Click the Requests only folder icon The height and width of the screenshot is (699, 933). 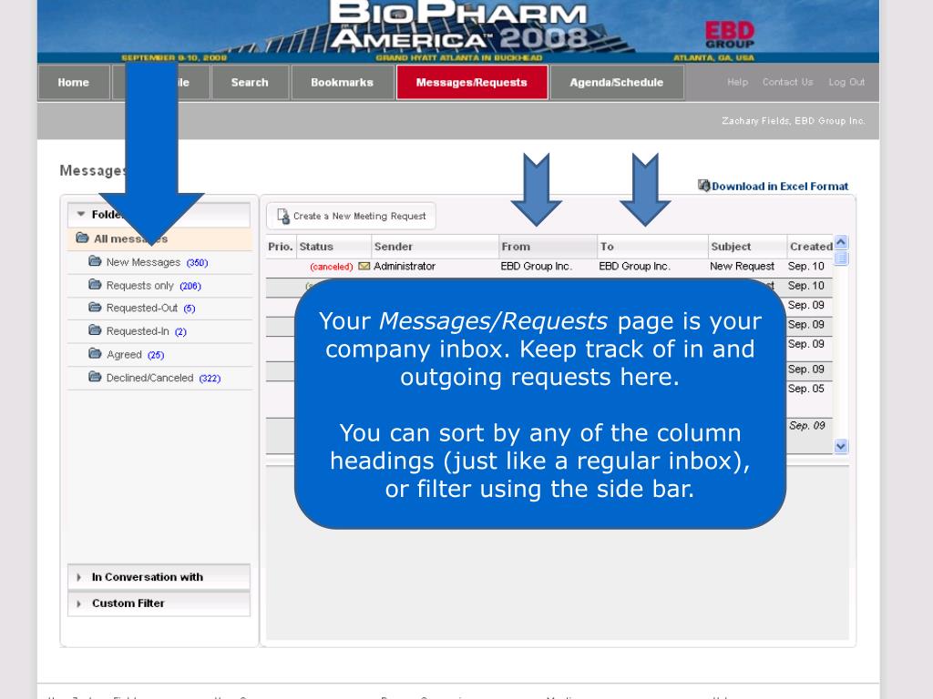click(x=95, y=284)
